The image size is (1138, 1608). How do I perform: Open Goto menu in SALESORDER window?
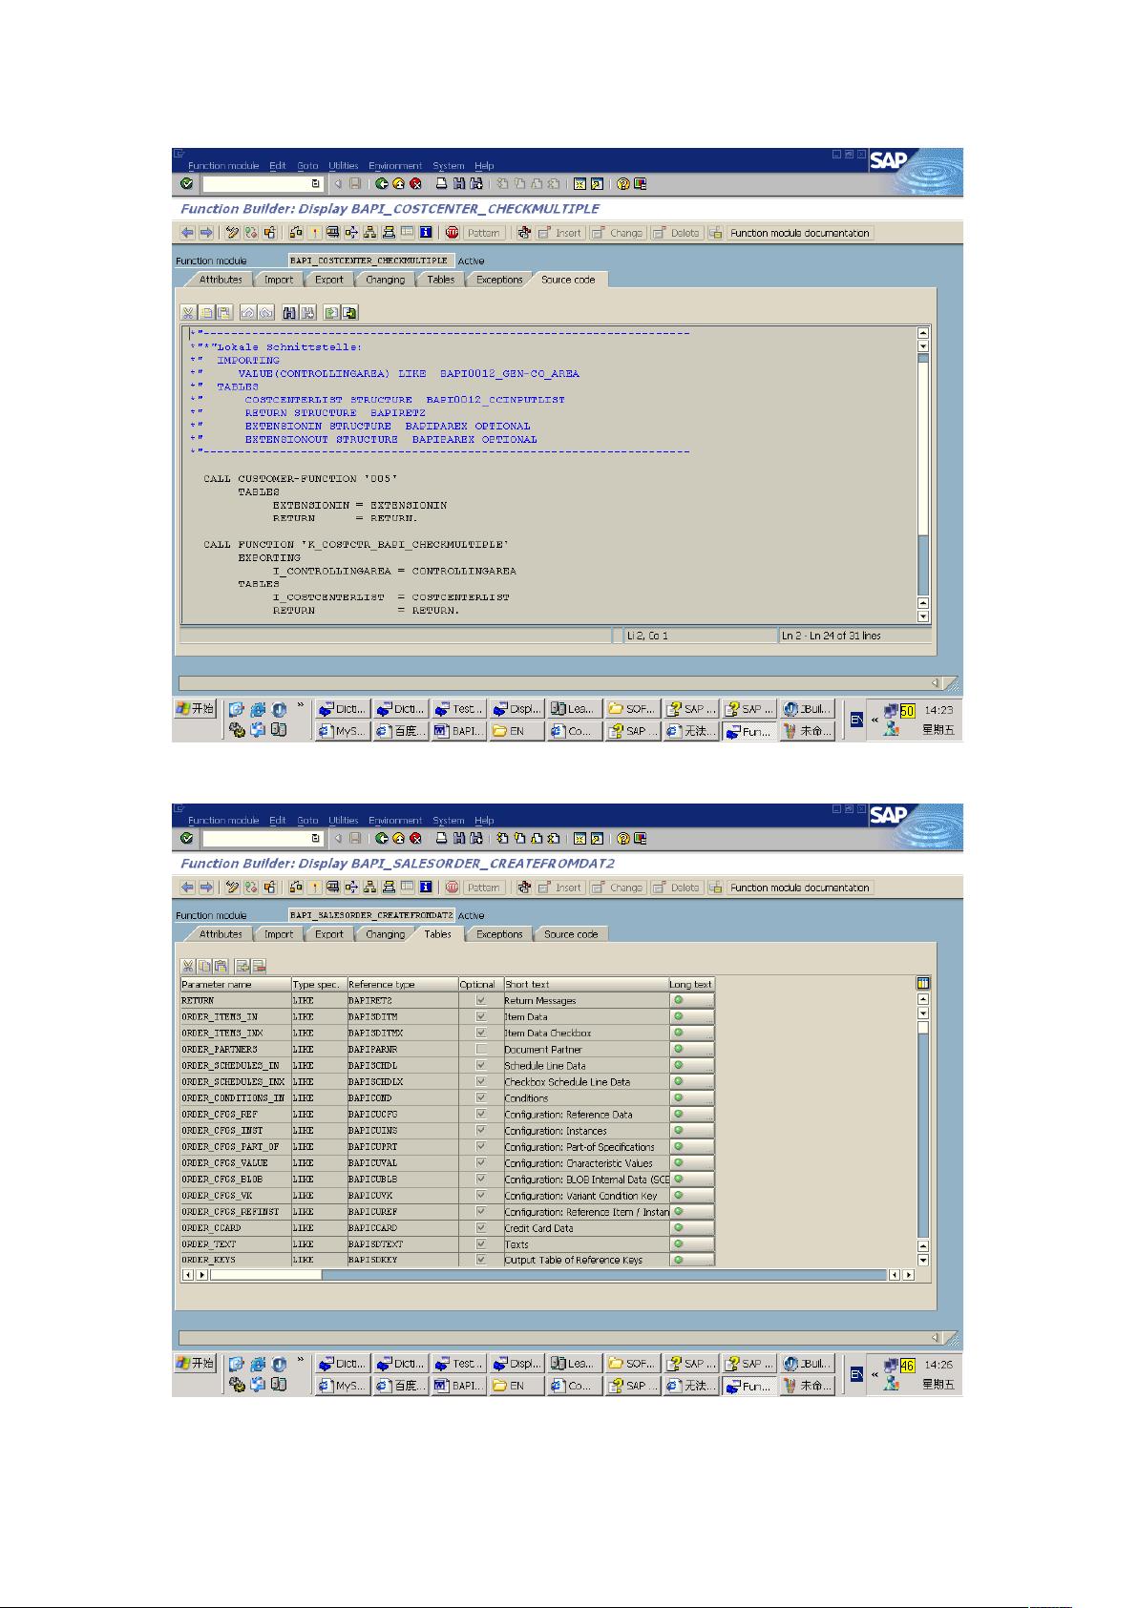click(307, 821)
